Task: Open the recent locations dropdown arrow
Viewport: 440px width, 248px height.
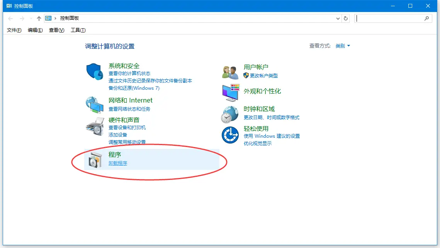Action: [31, 19]
